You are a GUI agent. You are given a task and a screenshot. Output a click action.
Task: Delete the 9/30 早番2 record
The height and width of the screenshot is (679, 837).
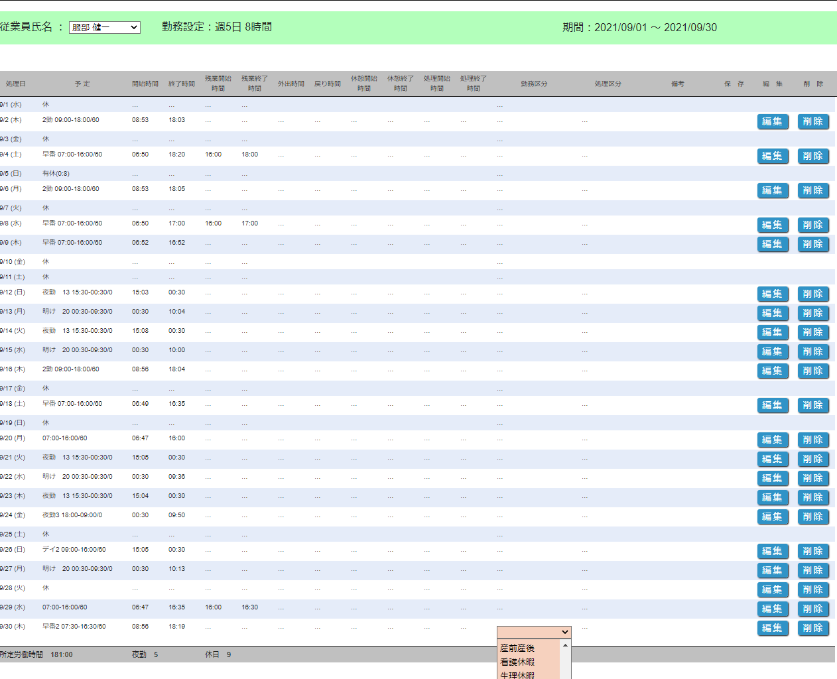[813, 628]
